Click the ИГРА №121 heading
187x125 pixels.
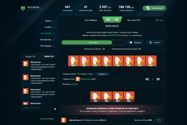112,26
